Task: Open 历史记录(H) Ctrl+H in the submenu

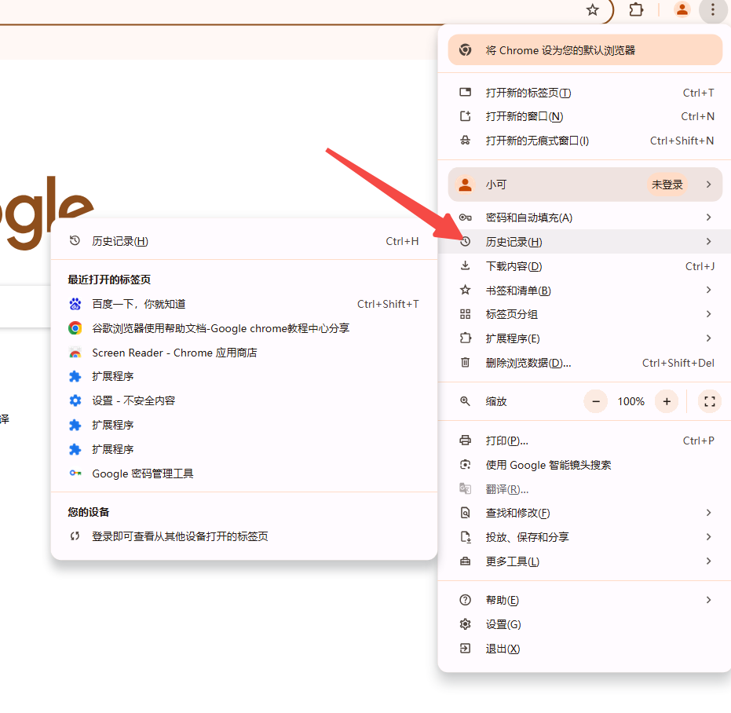Action: [244, 241]
